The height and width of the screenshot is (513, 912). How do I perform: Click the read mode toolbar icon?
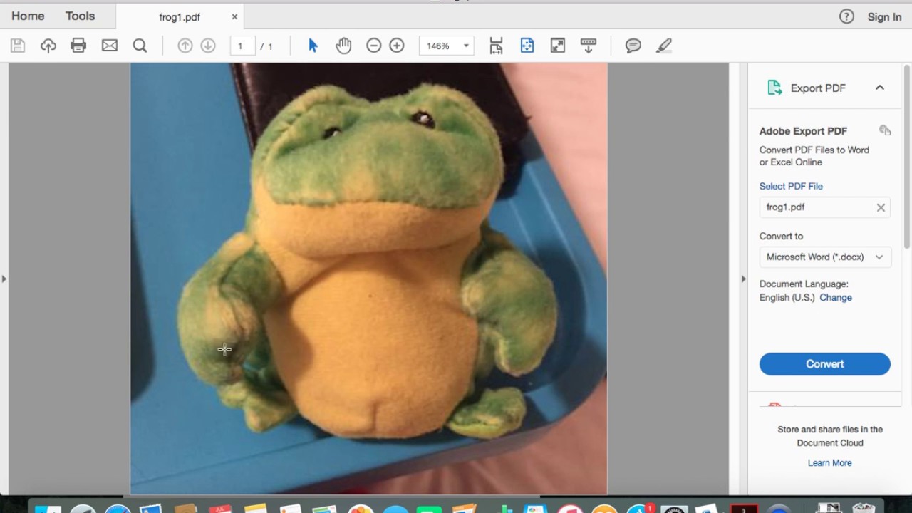589,46
